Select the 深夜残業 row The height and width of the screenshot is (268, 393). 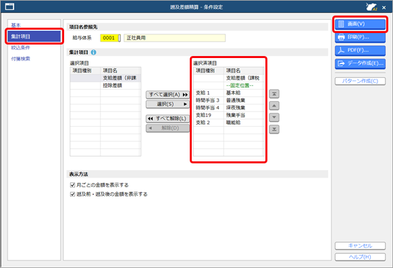(x=228, y=108)
